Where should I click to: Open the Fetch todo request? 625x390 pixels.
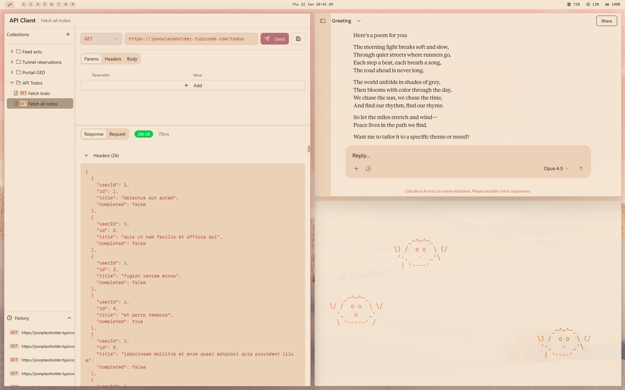click(40, 93)
